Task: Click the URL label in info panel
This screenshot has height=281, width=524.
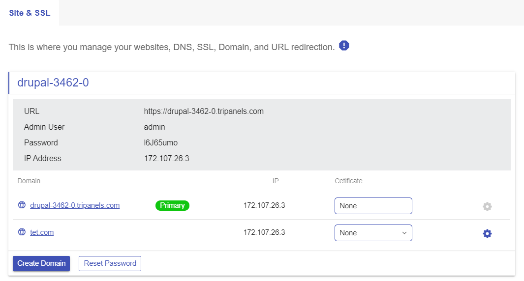Action: (32, 111)
